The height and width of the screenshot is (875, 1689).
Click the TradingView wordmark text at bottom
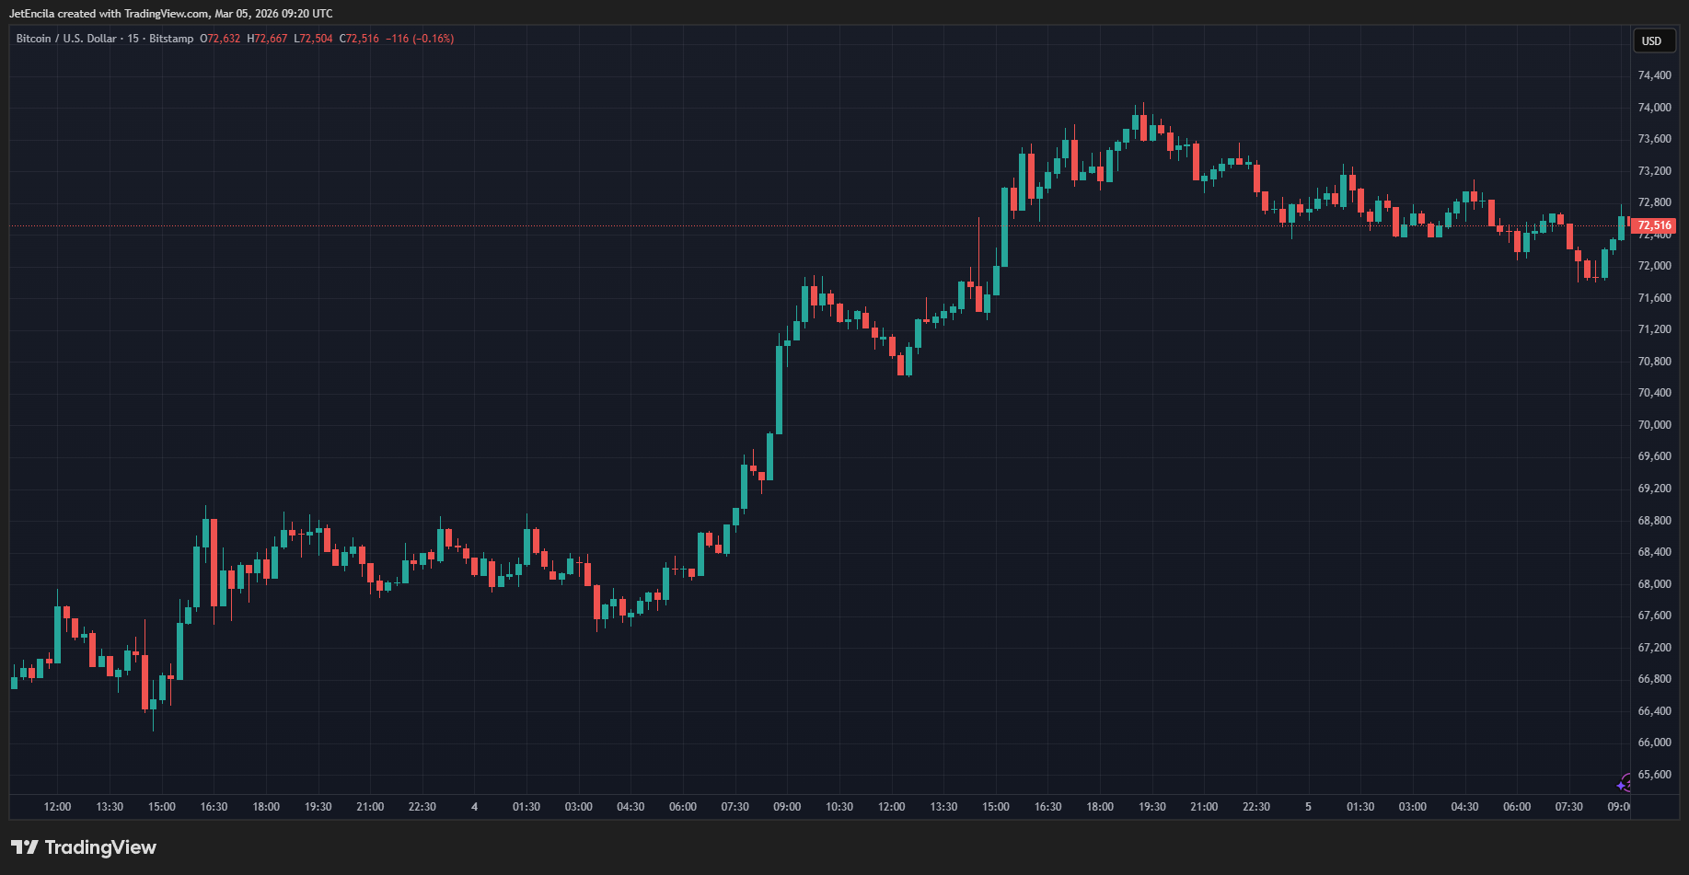(x=100, y=847)
